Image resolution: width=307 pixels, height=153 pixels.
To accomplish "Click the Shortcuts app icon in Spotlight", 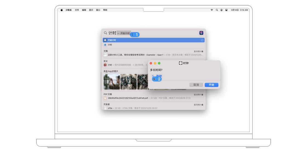I will 201,33.
